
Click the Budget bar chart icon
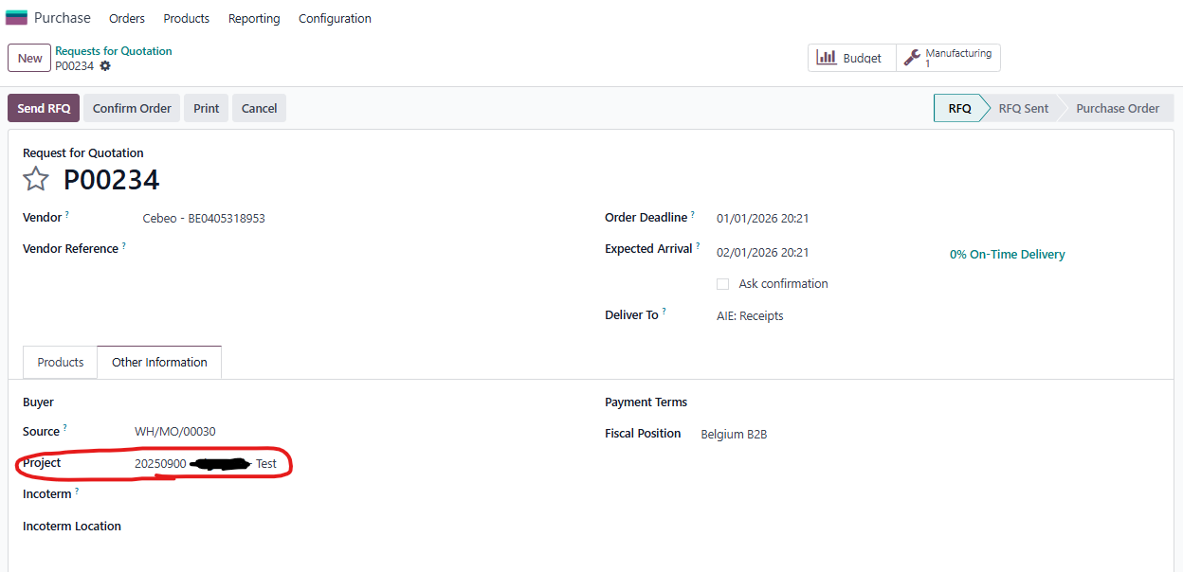coord(827,58)
